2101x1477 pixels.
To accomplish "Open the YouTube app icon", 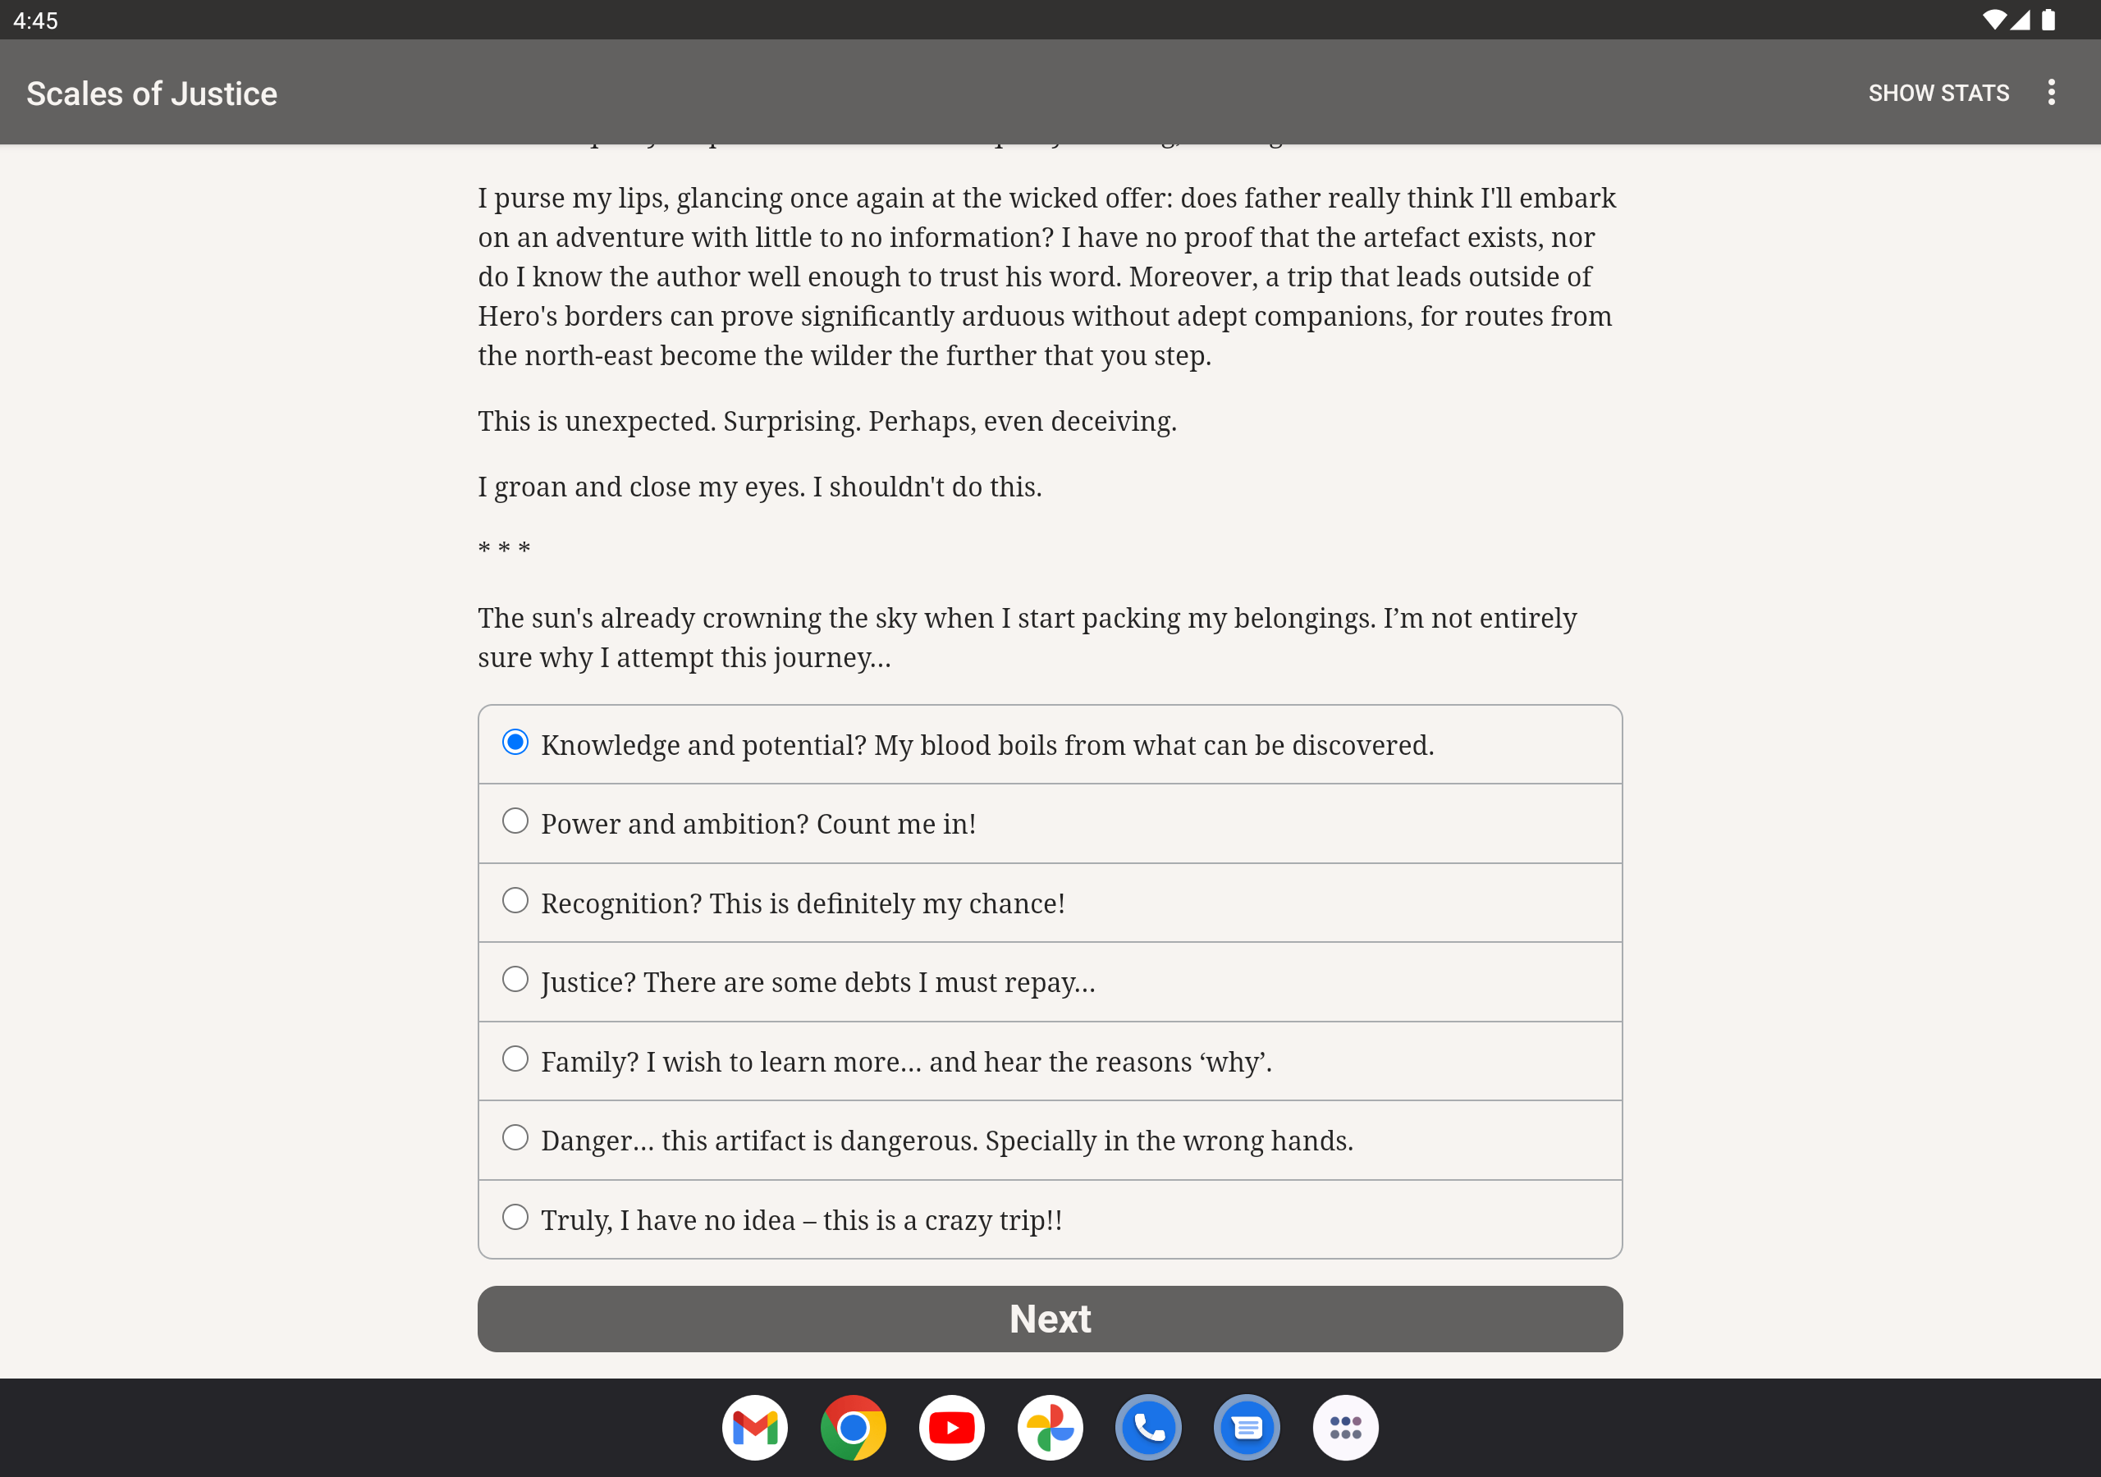I will pos(952,1427).
